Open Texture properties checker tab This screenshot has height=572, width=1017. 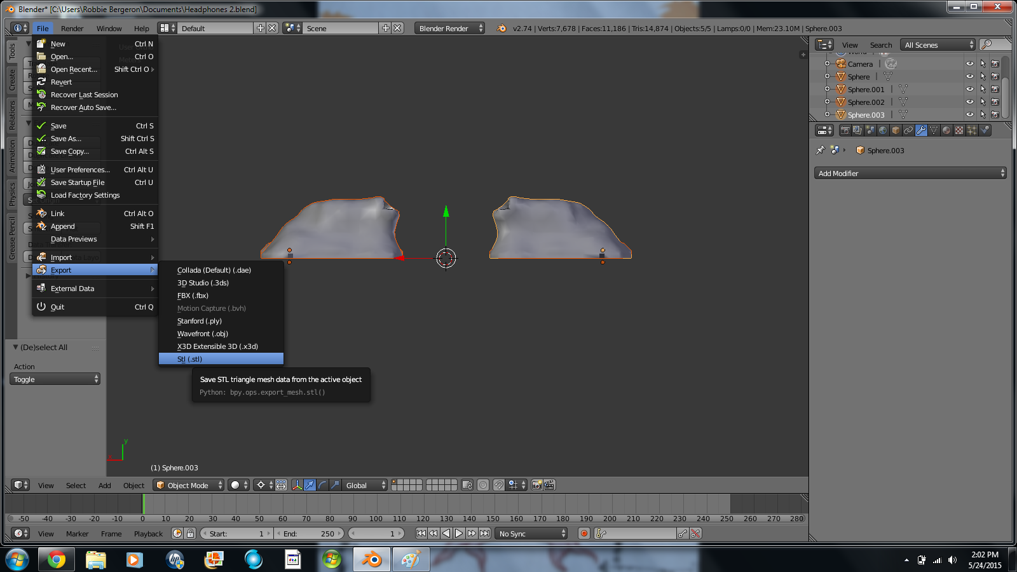[x=959, y=130]
